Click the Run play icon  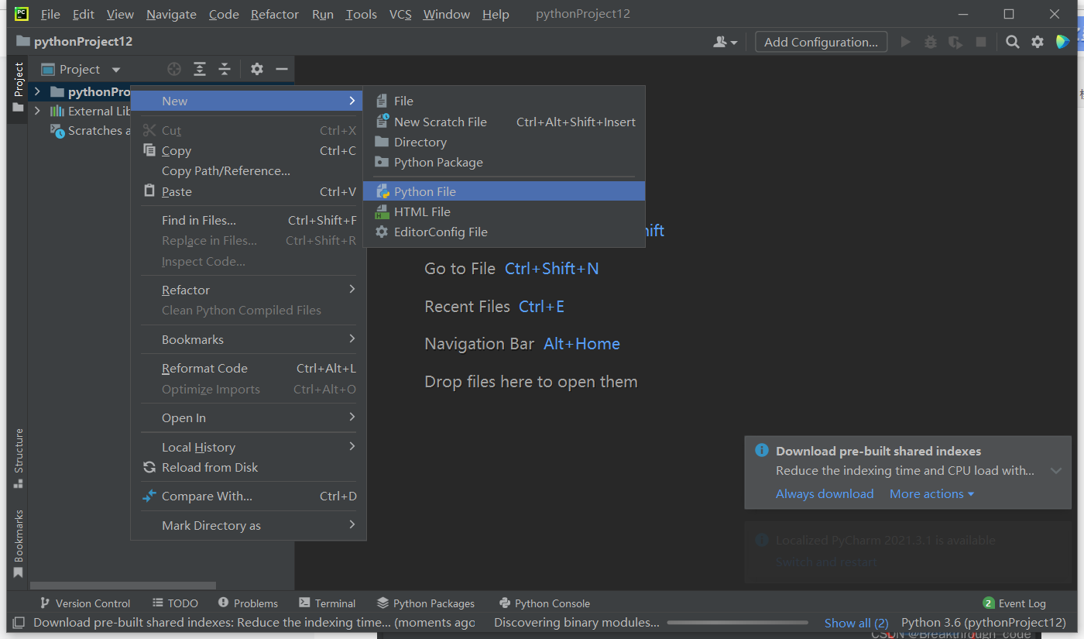pos(905,42)
